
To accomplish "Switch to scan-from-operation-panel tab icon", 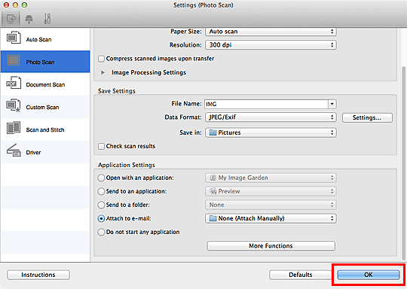I will coord(29,19).
